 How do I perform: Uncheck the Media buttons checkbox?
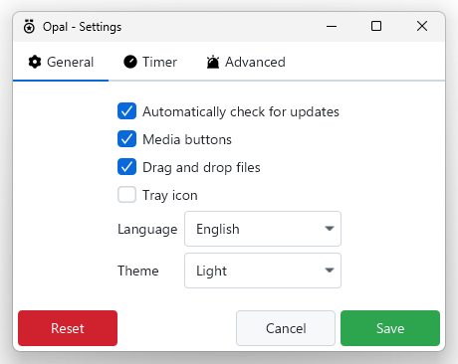click(x=126, y=139)
